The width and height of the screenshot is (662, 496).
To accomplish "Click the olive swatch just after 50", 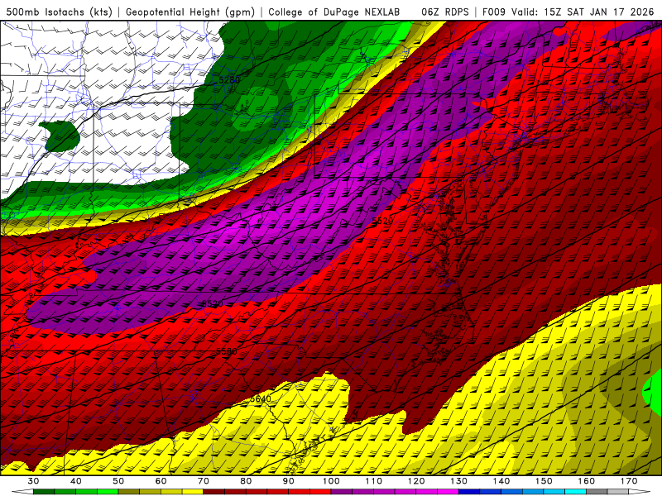I will pyautogui.click(x=129, y=492).
